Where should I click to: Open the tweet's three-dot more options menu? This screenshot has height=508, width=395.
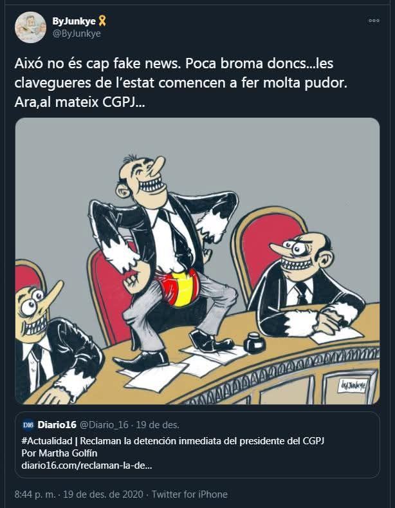374,21
